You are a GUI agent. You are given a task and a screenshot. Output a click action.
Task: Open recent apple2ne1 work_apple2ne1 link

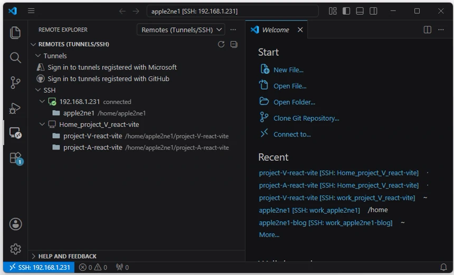click(x=309, y=210)
